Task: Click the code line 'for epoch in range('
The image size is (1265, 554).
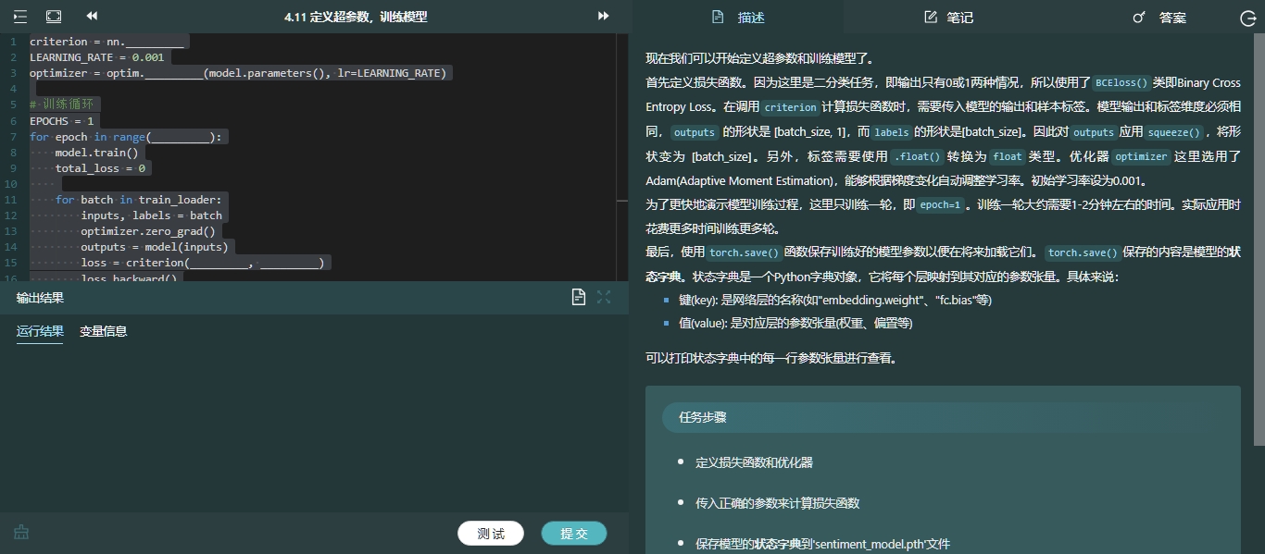Action: pos(126,137)
